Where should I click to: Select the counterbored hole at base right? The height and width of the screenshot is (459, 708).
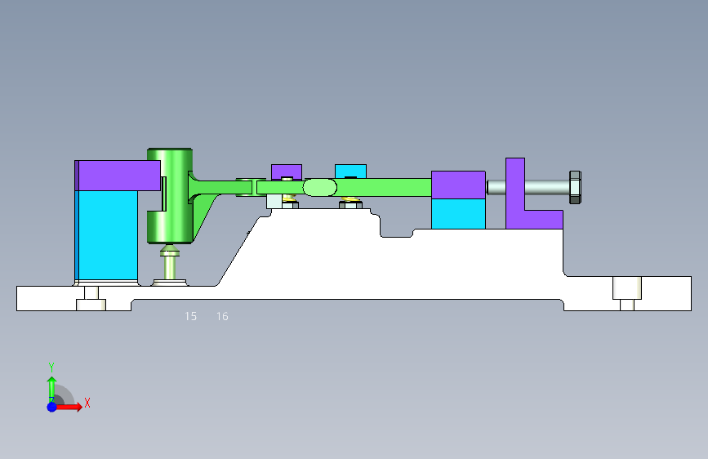click(626, 294)
